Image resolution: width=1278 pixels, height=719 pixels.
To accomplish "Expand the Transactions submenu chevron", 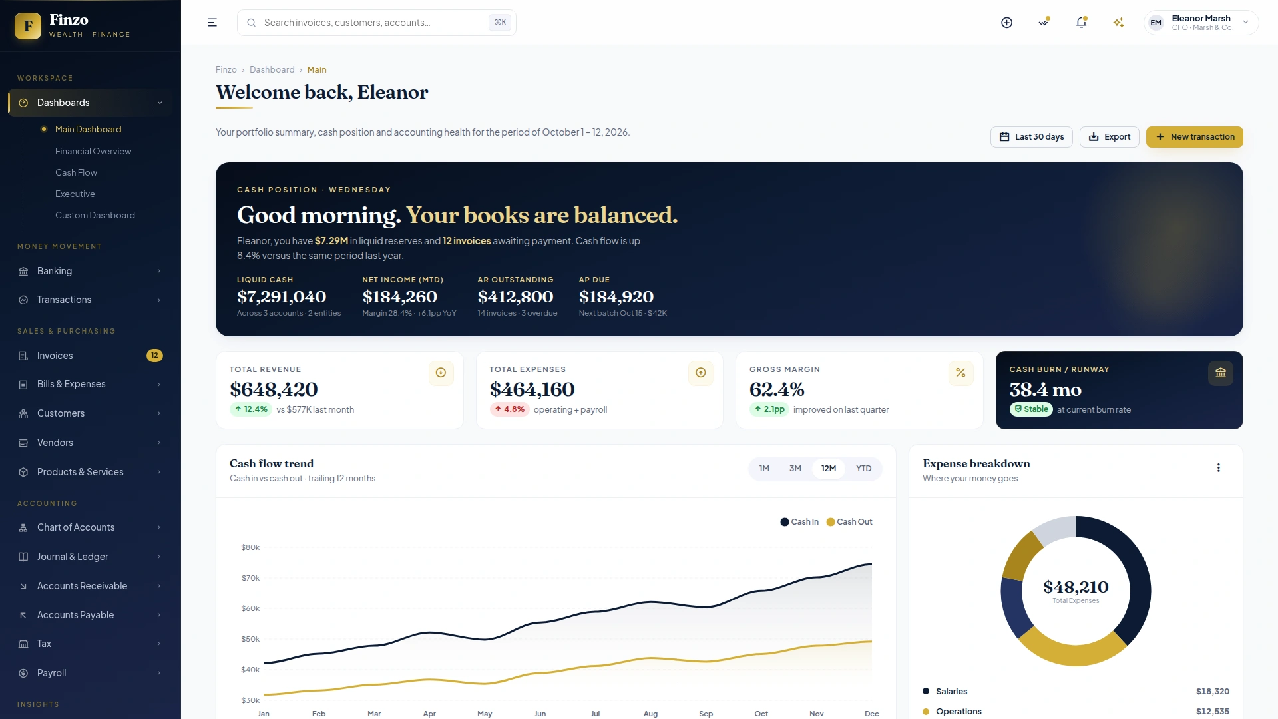I will click(159, 300).
